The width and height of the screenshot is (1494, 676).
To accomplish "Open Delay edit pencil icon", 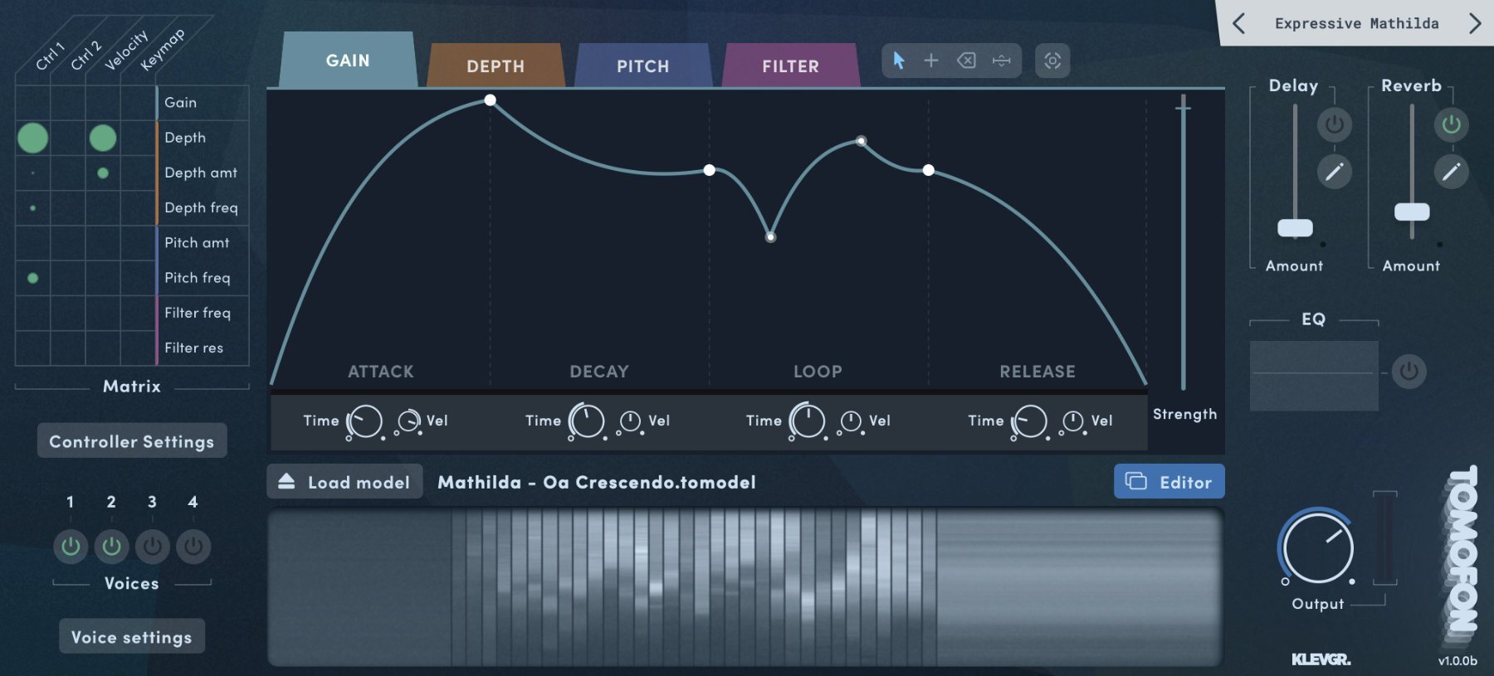I will [1334, 172].
